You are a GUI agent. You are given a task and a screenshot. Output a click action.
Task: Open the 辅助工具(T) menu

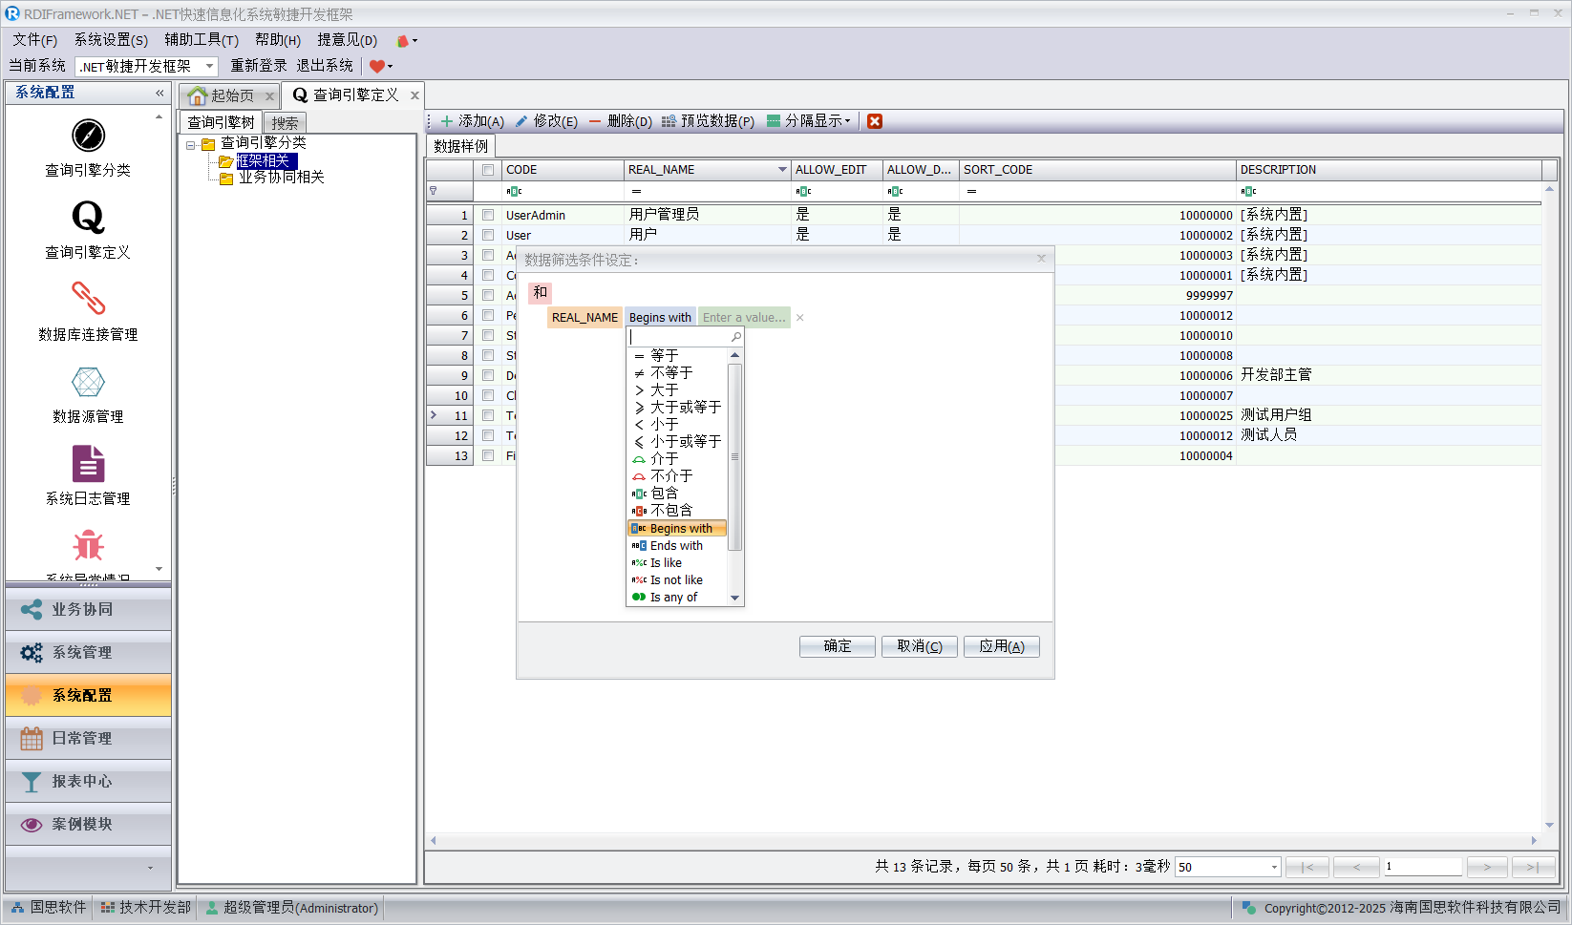(x=201, y=40)
